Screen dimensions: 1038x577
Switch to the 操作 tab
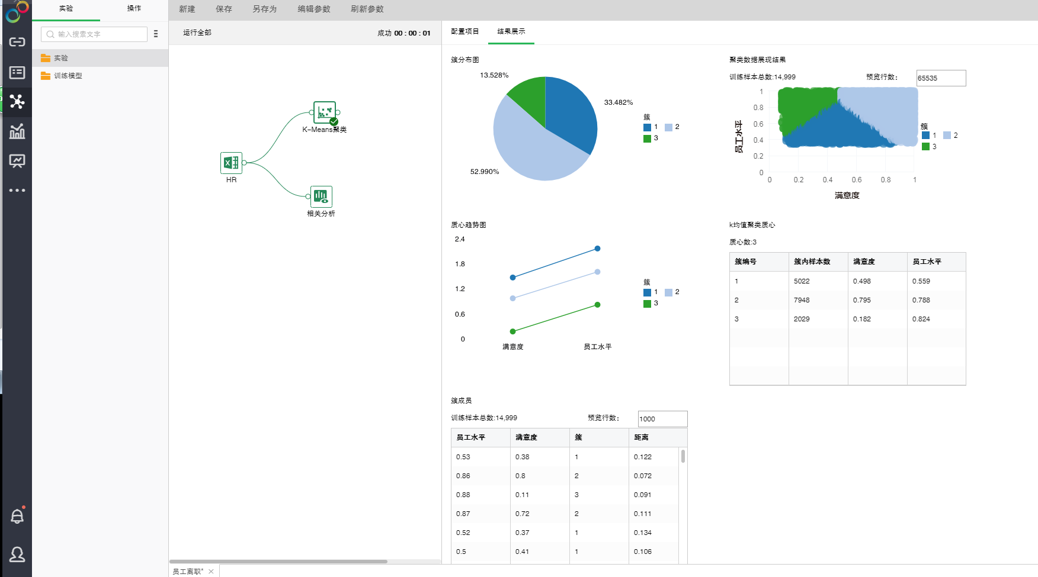click(x=134, y=8)
